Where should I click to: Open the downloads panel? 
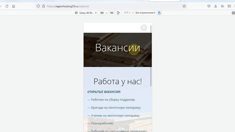216,6
